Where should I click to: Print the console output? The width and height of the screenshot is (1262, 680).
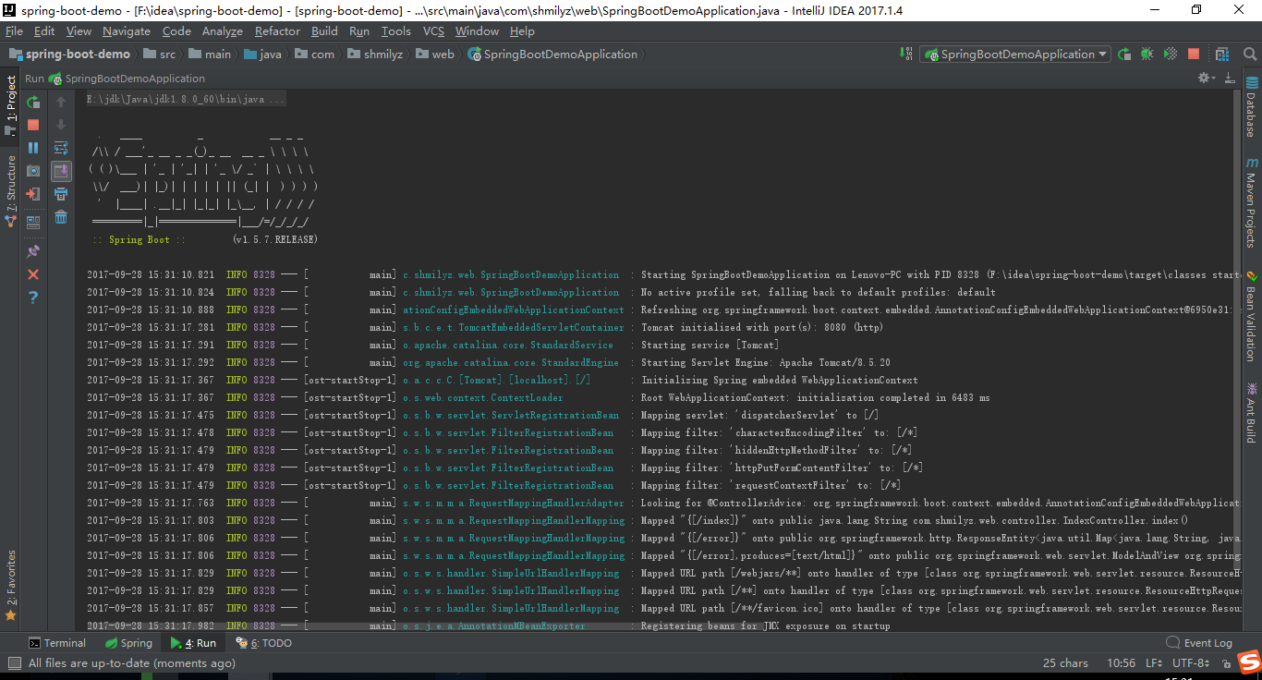pyautogui.click(x=63, y=194)
